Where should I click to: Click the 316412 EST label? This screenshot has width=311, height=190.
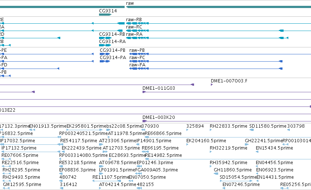(x=68, y=185)
